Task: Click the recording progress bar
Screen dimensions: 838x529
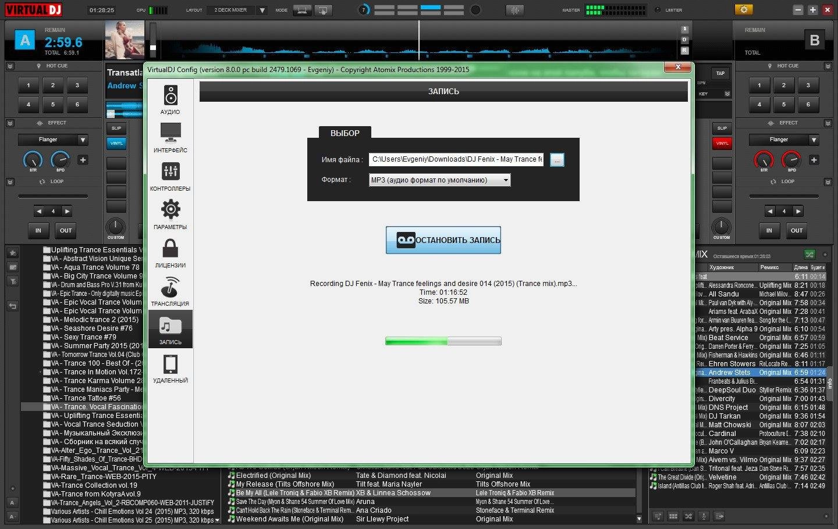Action: point(443,341)
